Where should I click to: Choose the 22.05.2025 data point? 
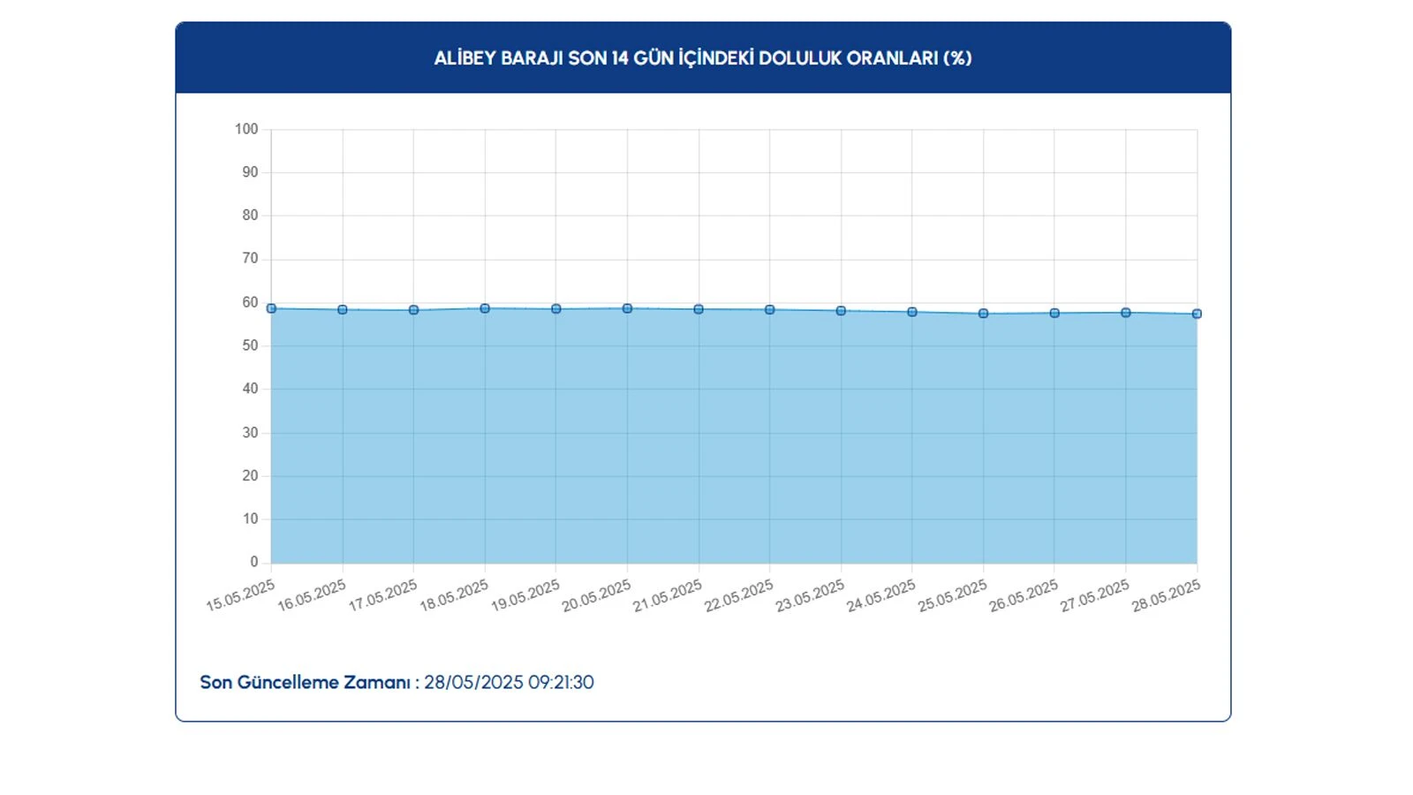770,310
